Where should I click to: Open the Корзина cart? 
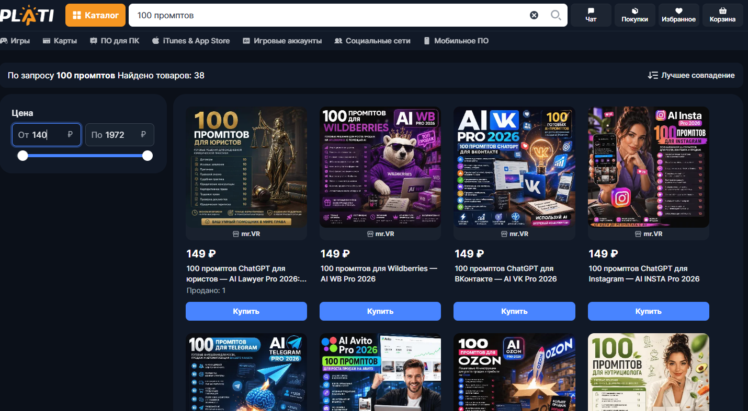[x=723, y=15]
